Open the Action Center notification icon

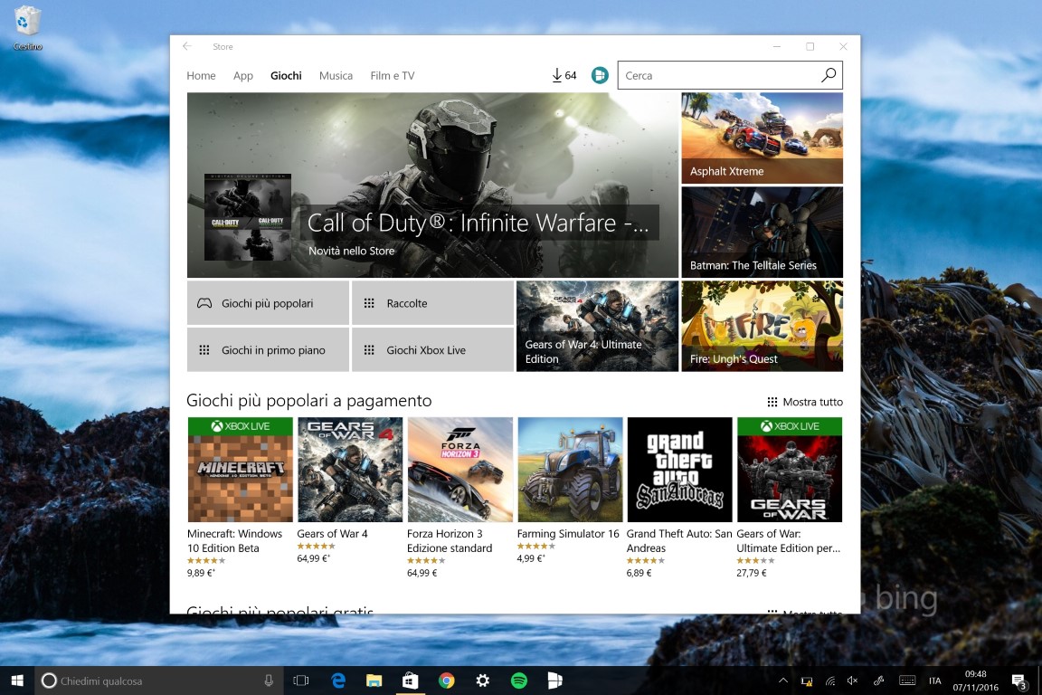coord(1018,681)
